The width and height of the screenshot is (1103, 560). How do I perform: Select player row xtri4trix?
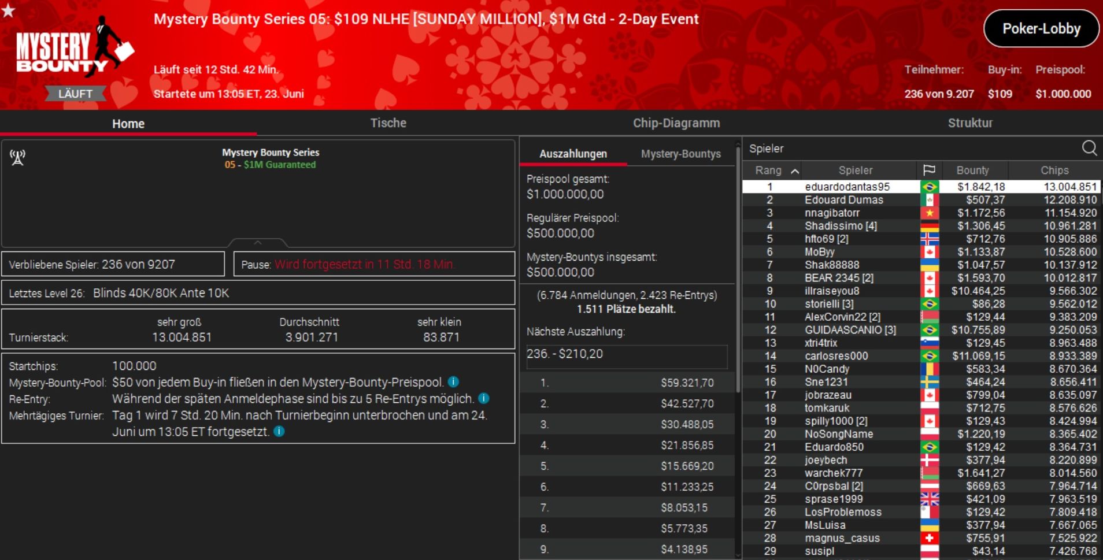point(921,343)
